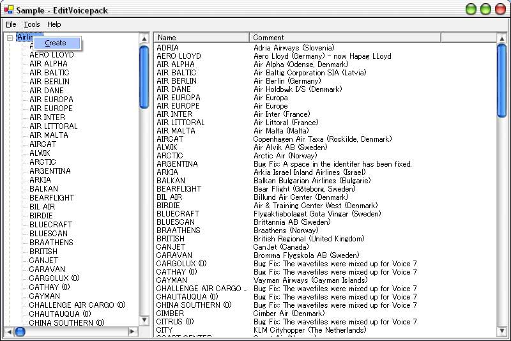This screenshot has width=511, height=341.
Task: Click the tree panel scroll up arrow
Action: [144, 39]
